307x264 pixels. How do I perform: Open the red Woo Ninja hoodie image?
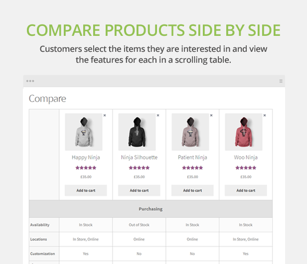[244, 132]
